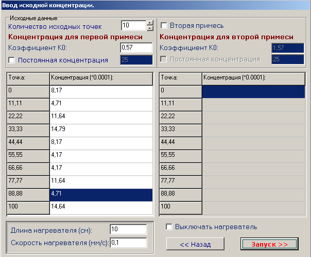311x257 pixels.
Task: Select concentration cell 14,79 at point 33,33
Action: pyautogui.click(x=101, y=131)
